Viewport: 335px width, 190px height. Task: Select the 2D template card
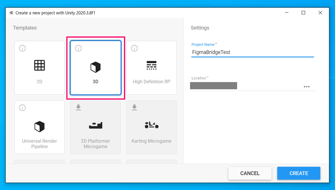pos(40,68)
